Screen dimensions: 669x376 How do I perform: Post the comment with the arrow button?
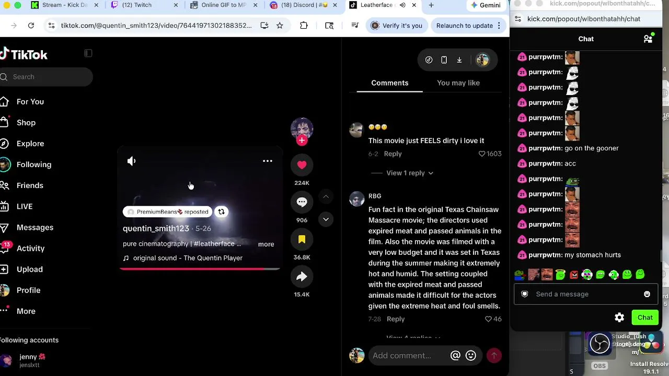494,356
